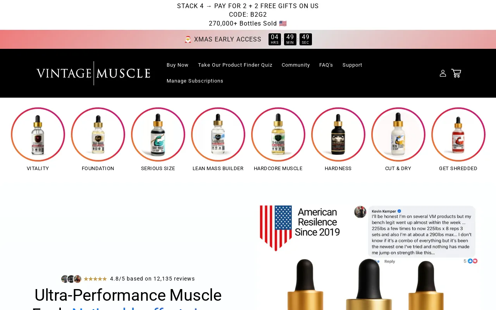Select the Hardness black bottle circle
This screenshot has width=496, height=310.
tap(338, 134)
